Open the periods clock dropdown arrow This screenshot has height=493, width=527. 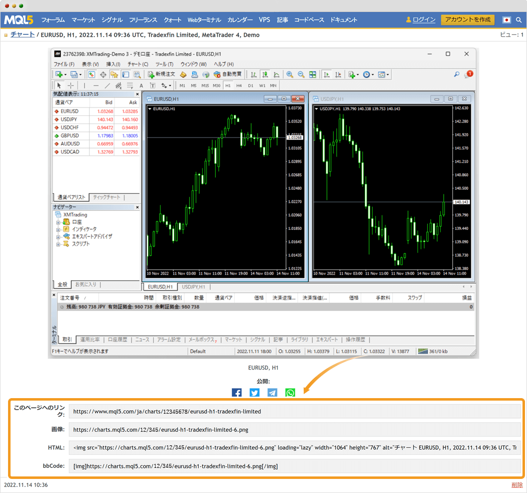click(372, 75)
